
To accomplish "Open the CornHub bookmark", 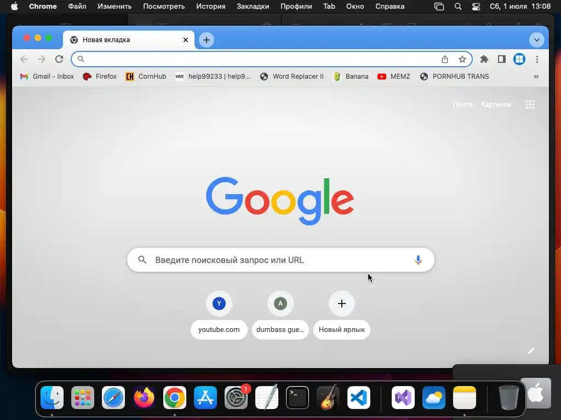I will (x=146, y=77).
